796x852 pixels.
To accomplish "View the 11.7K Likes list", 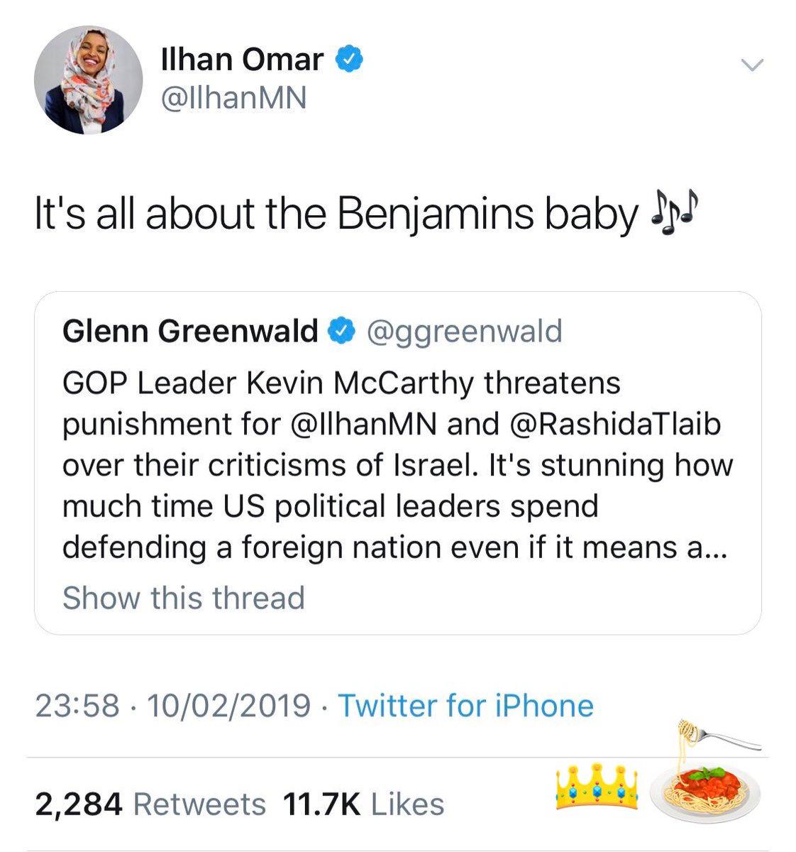I will point(363,804).
